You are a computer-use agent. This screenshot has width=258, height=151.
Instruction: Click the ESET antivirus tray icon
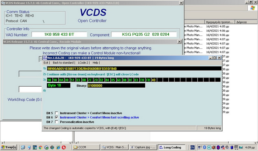209,147
